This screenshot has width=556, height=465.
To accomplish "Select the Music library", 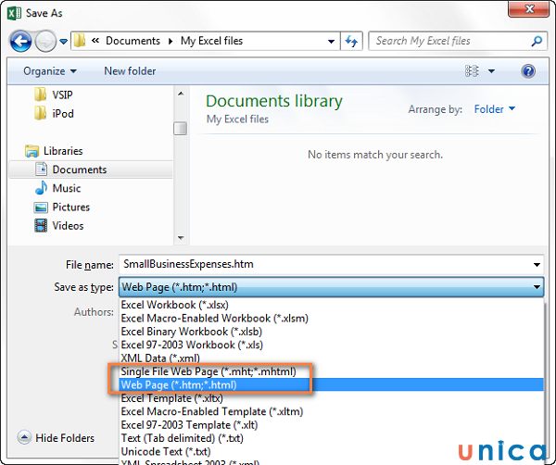I will coord(57,188).
